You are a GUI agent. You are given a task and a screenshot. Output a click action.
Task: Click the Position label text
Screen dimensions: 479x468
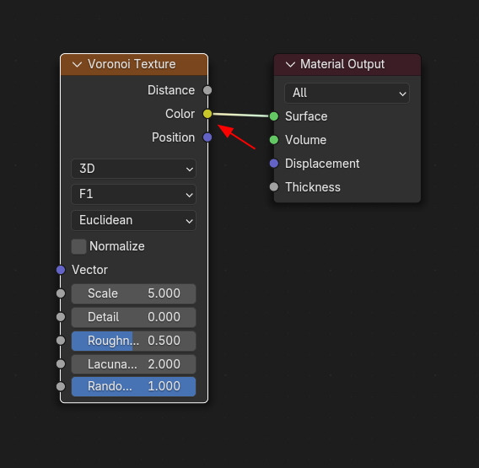173,137
